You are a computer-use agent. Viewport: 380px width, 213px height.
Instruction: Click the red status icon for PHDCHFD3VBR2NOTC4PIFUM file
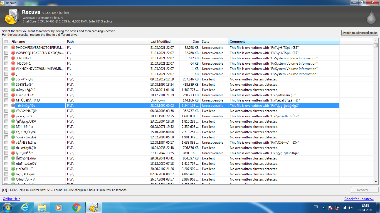click(x=13, y=48)
